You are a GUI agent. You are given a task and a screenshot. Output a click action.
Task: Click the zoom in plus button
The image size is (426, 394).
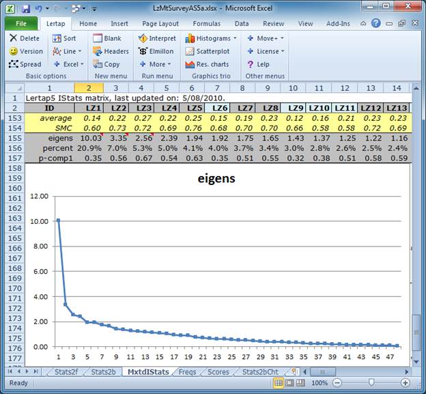406,383
